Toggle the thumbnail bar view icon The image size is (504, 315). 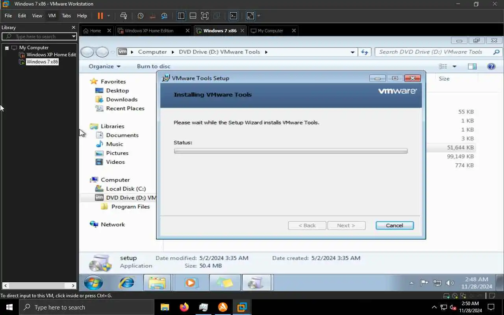[193, 16]
